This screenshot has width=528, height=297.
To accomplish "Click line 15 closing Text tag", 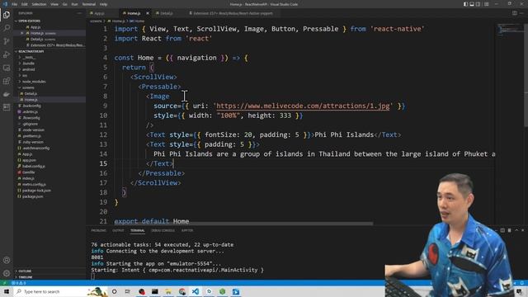I will [x=160, y=163].
